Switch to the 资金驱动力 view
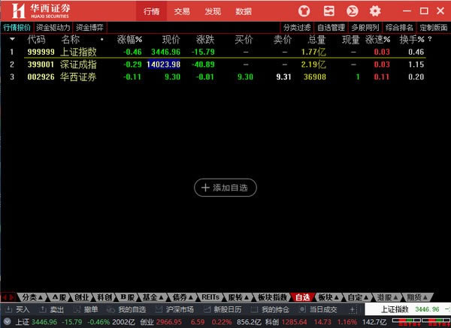The image size is (451, 328). (53, 28)
